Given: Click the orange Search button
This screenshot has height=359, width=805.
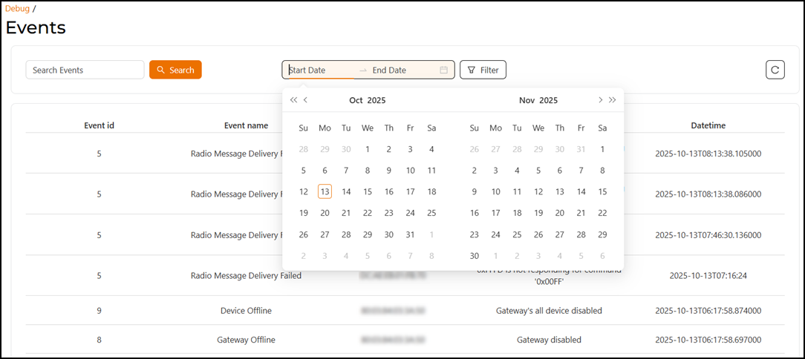Looking at the screenshot, I should 175,70.
